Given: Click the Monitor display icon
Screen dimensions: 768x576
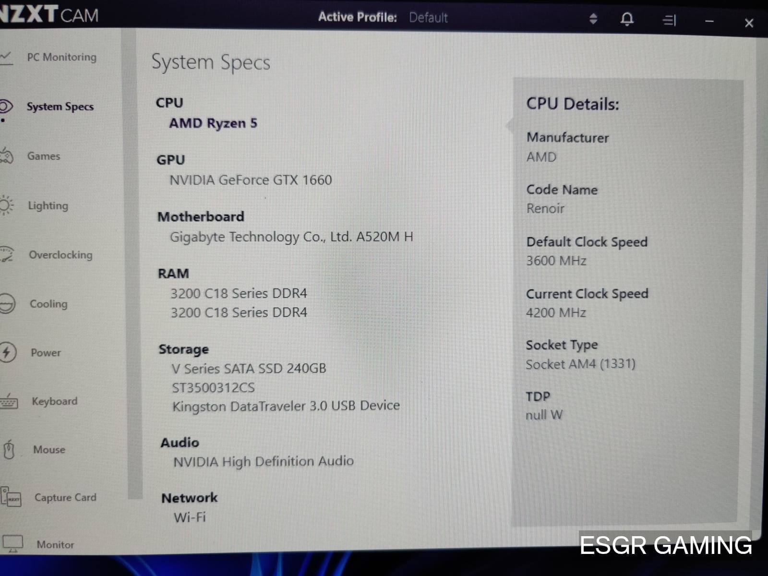Looking at the screenshot, I should coord(12,544).
